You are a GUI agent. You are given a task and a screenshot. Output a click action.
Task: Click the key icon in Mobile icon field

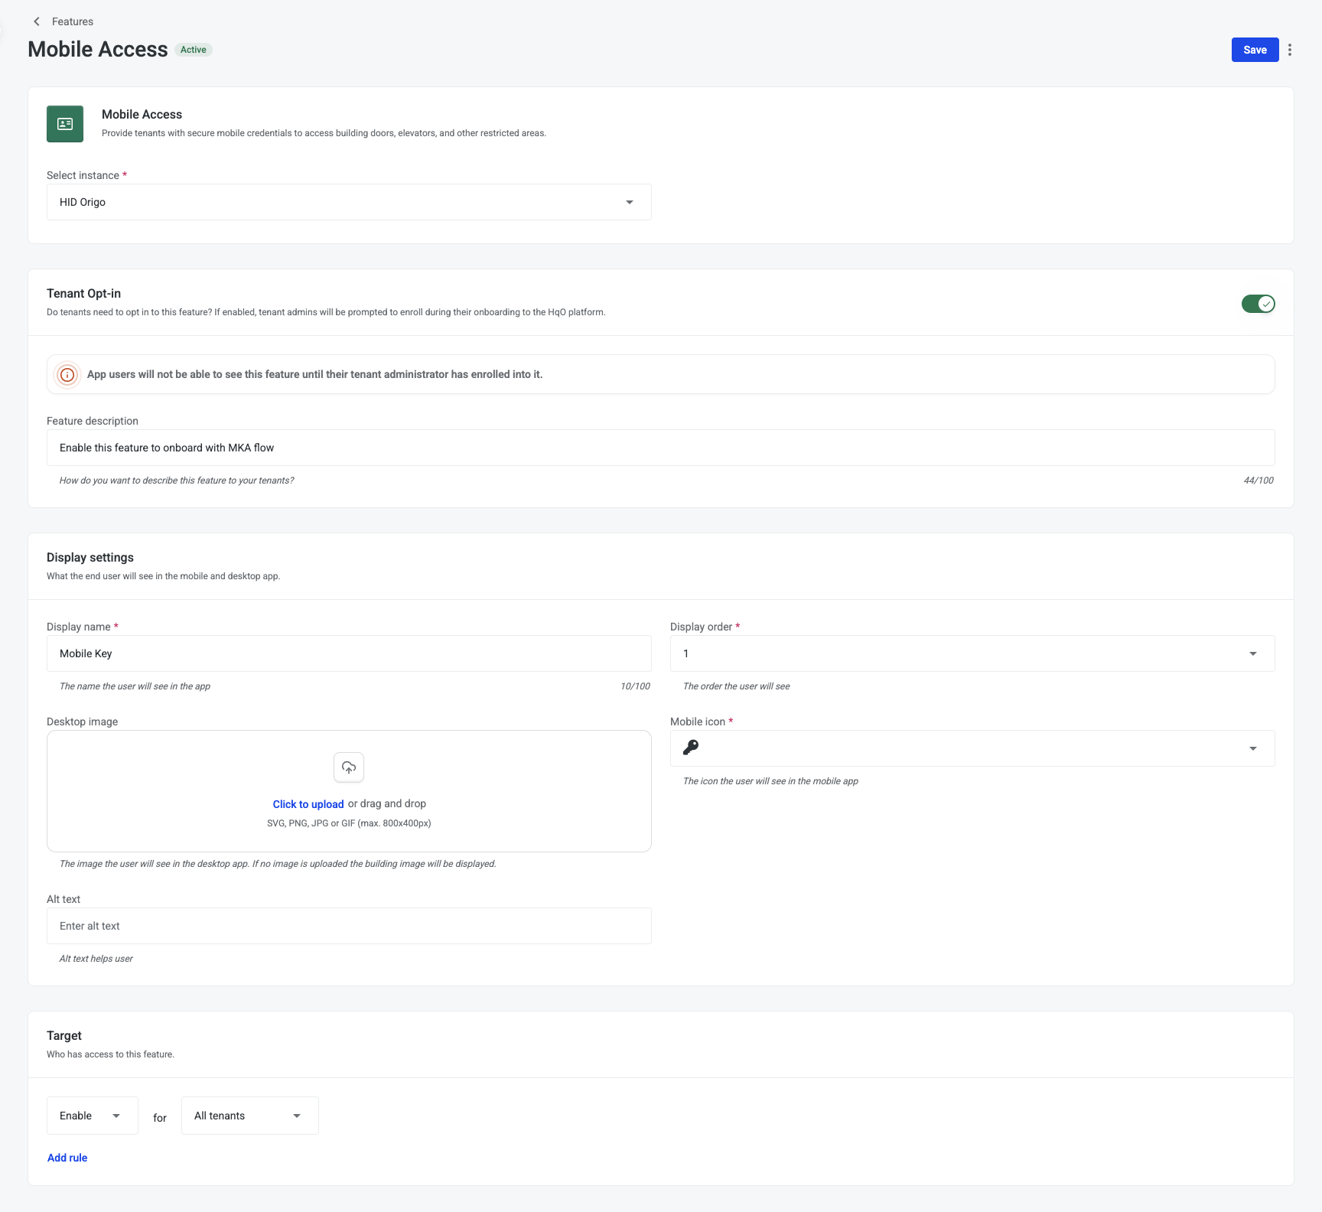pos(691,748)
